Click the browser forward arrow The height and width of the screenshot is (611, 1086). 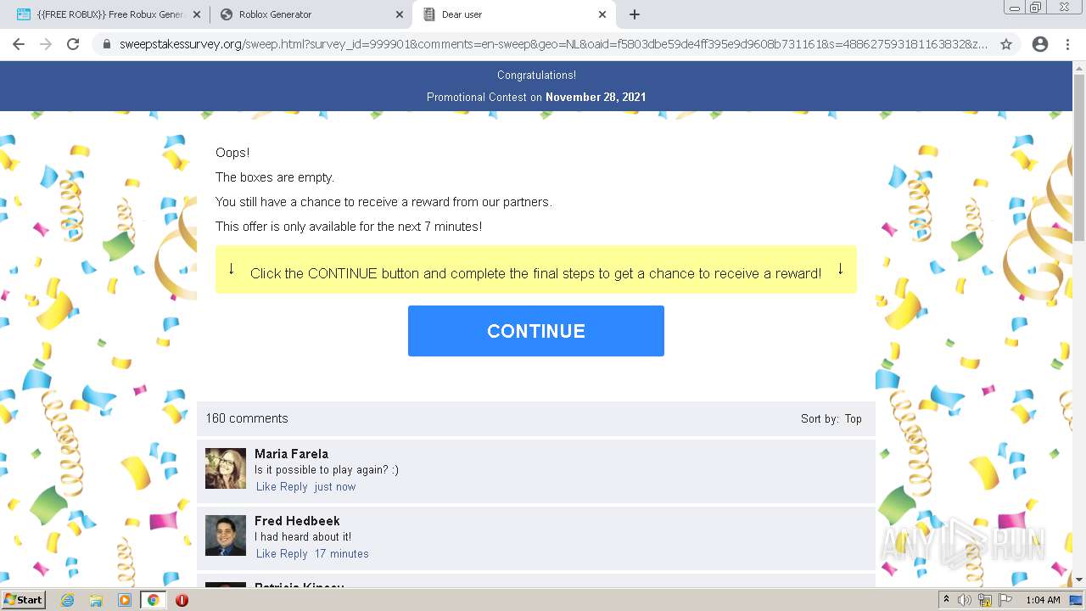[46, 44]
